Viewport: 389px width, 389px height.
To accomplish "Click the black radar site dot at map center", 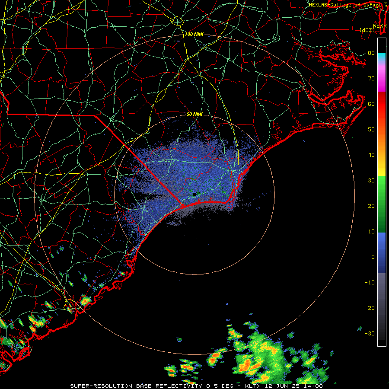I will point(194,194).
